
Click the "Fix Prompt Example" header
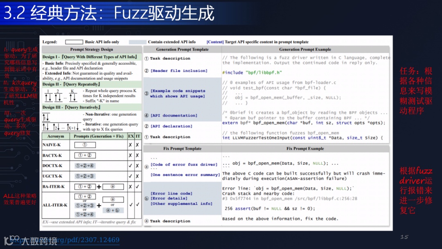[305, 149]
